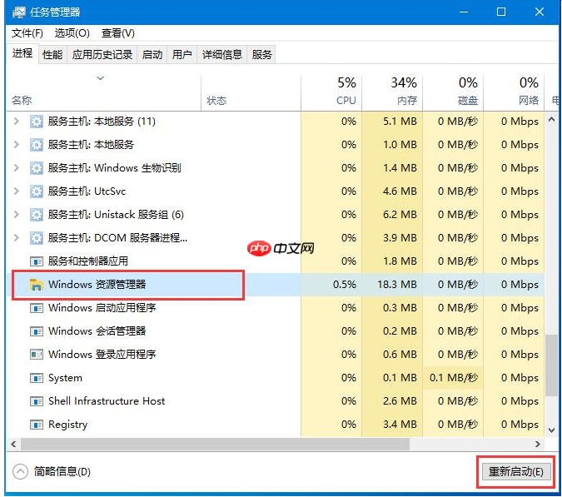The width and height of the screenshot is (562, 497).
Task: Select Windows 登录应用程序 process name
Action: coord(102,355)
